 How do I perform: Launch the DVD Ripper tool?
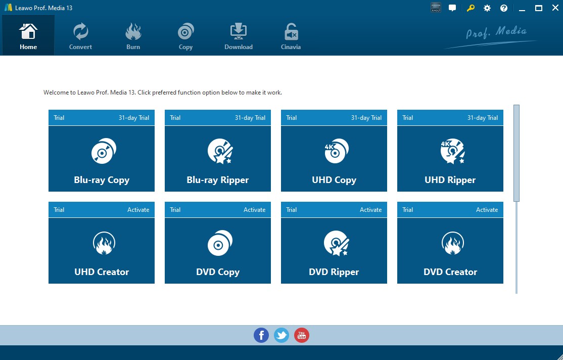click(x=334, y=250)
